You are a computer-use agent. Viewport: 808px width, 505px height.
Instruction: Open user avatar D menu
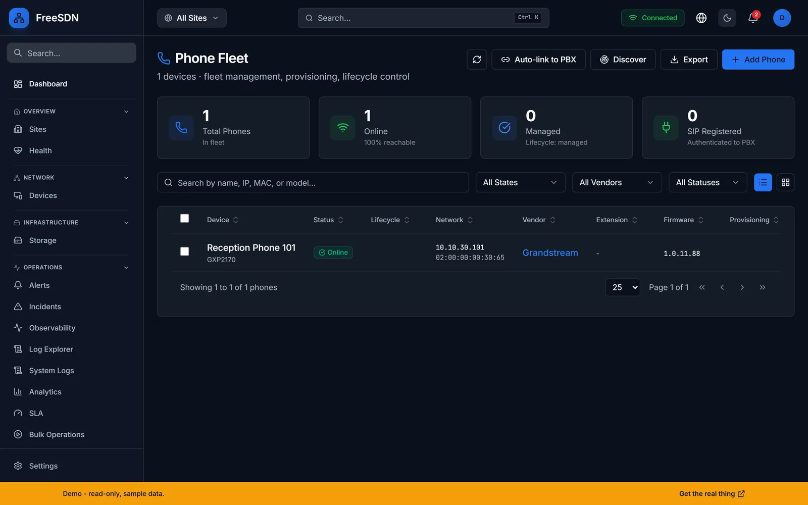(x=782, y=18)
